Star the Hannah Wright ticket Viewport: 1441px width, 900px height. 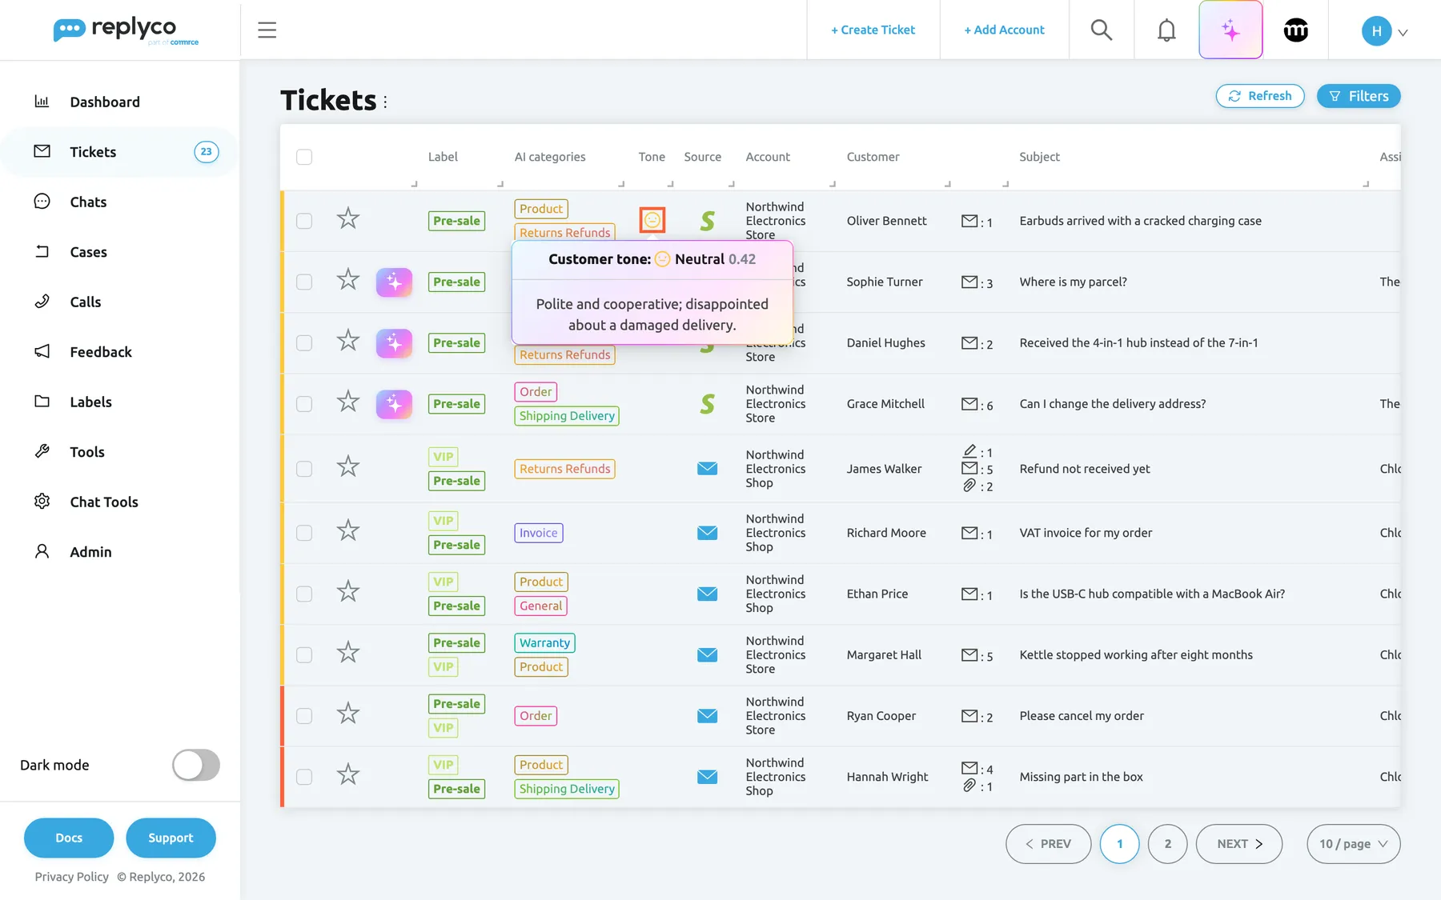tap(347, 774)
